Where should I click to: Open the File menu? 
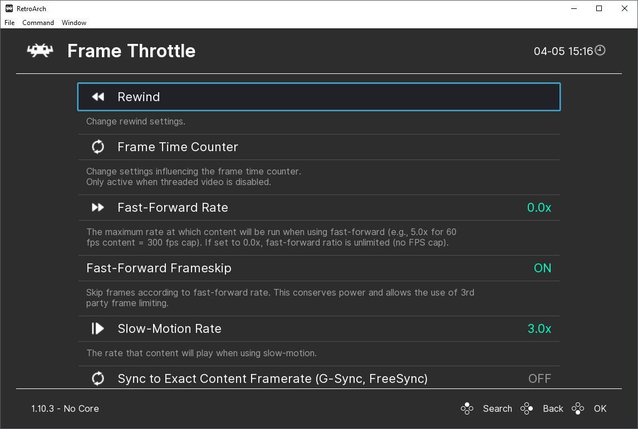coord(9,23)
